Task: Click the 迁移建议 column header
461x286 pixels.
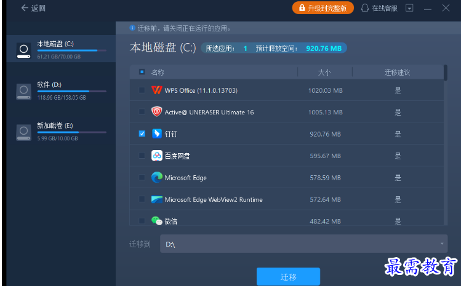Action: (x=397, y=73)
